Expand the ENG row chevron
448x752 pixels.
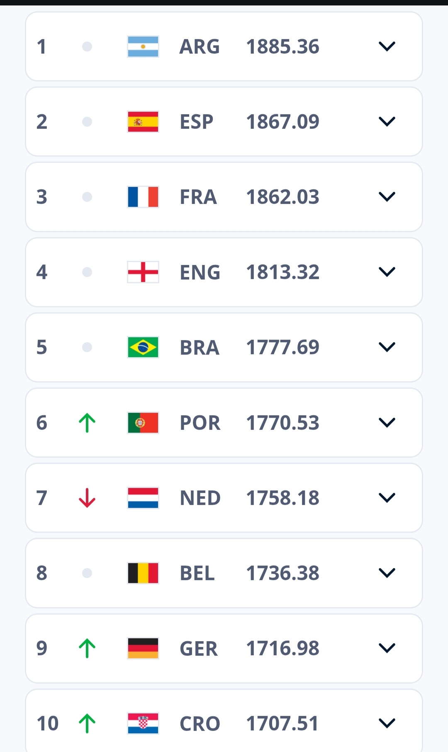coord(387,272)
